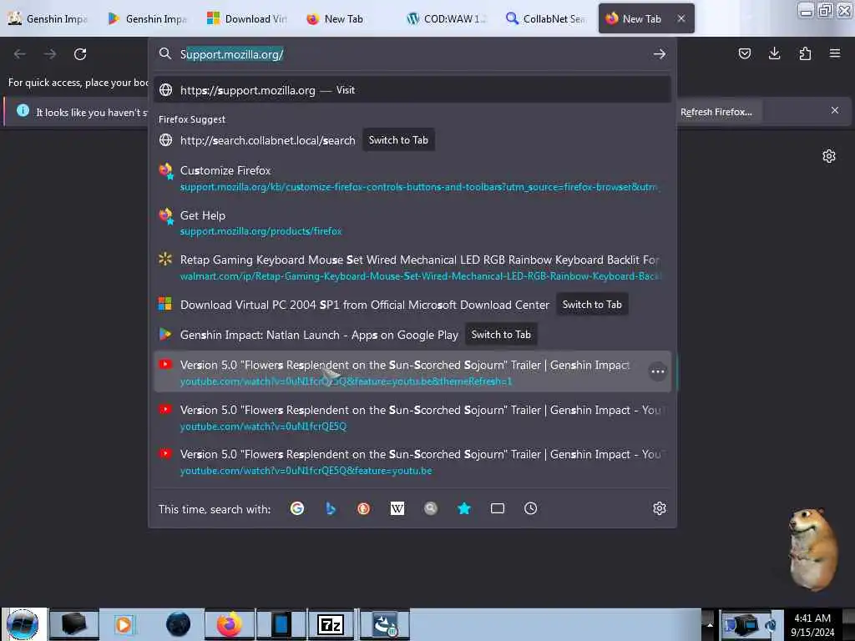
Task: Open the media player taskbar icon
Action: [x=124, y=624]
